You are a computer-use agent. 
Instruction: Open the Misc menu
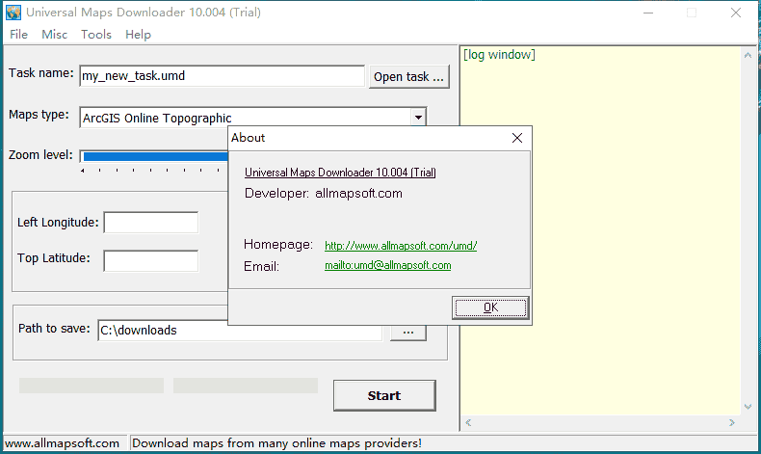pos(54,34)
